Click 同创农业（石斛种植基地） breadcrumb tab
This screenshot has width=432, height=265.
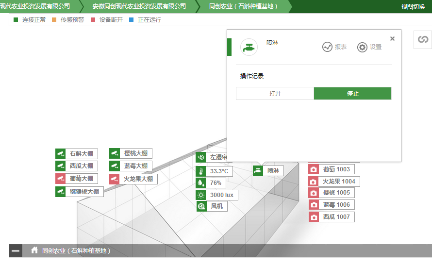coord(243,6)
